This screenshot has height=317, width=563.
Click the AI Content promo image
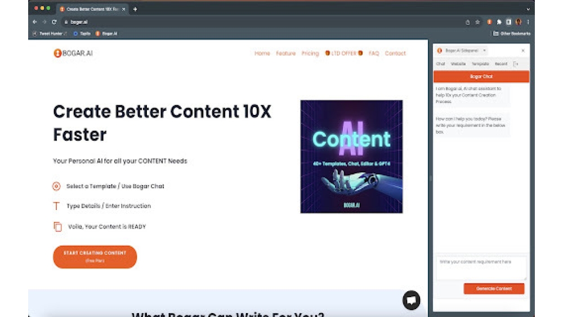[x=351, y=157]
